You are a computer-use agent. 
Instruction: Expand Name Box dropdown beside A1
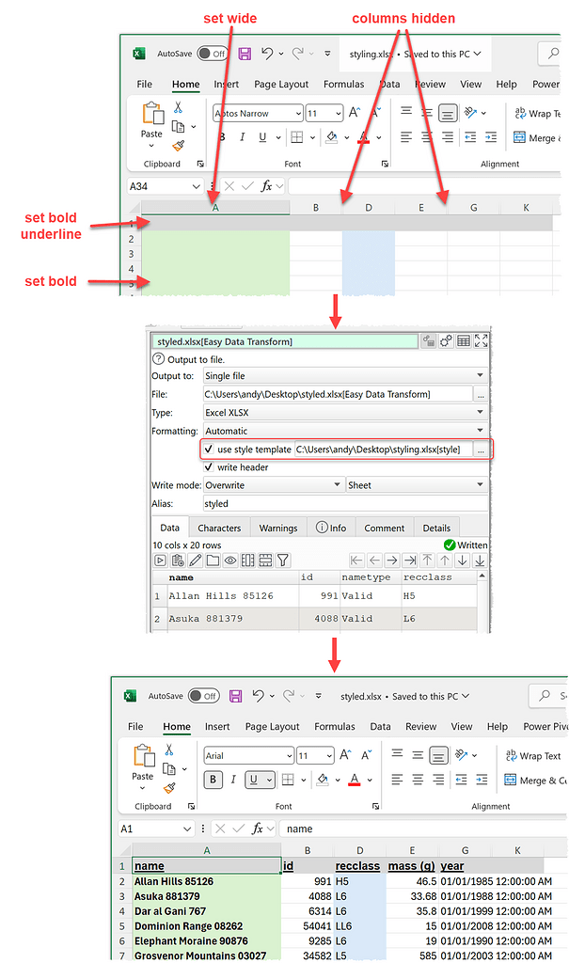coord(187,829)
